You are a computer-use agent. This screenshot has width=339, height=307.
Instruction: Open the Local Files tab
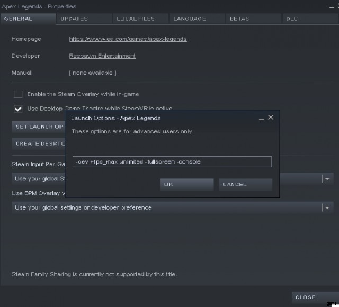pyautogui.click(x=136, y=19)
